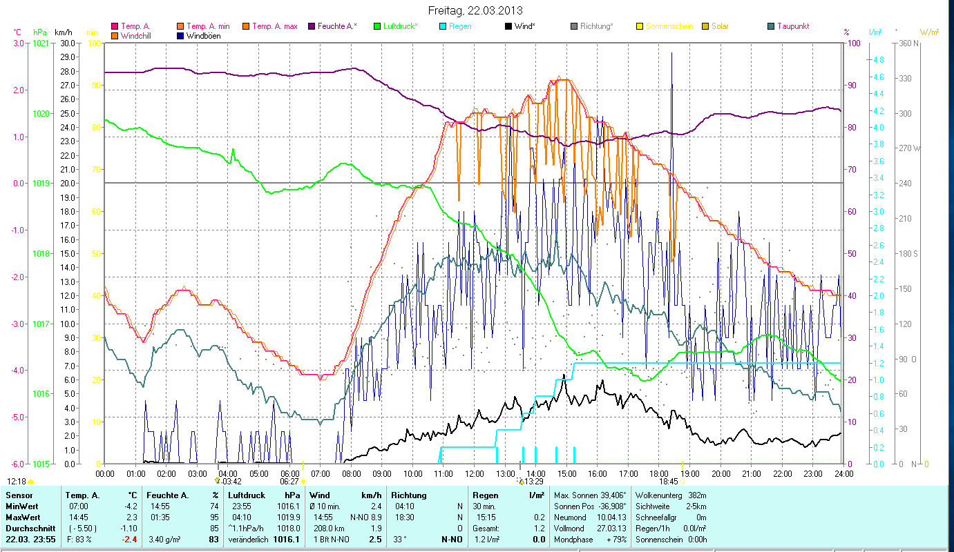
Task: Click the 12:00 label on the time axis
Action: click(x=475, y=474)
